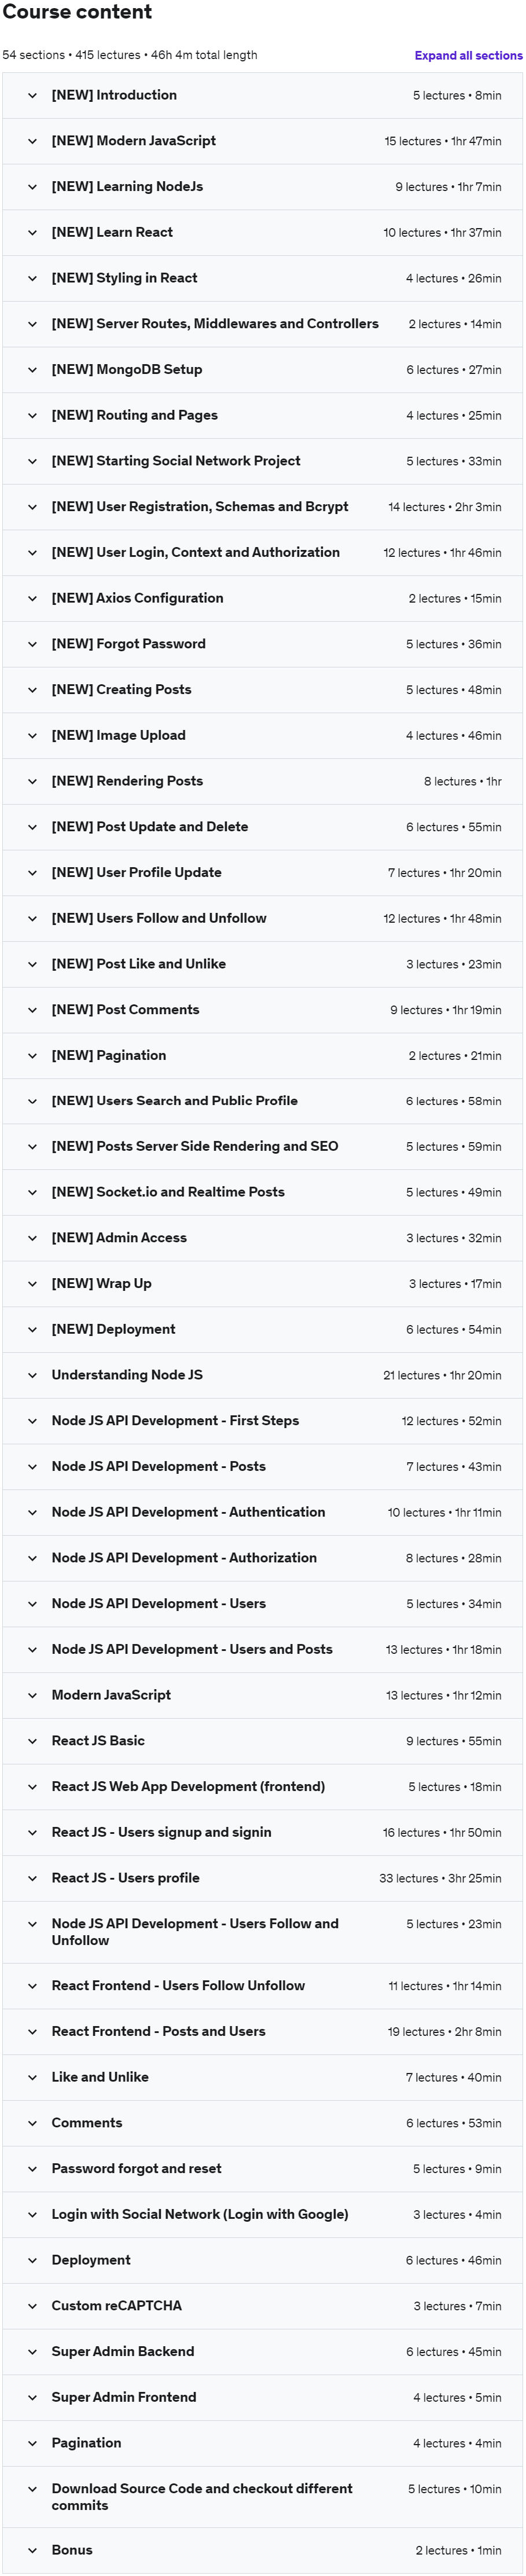This screenshot has height=2576, width=526.
Task: Expand React JS Basic chevron
Action: click(32, 1741)
